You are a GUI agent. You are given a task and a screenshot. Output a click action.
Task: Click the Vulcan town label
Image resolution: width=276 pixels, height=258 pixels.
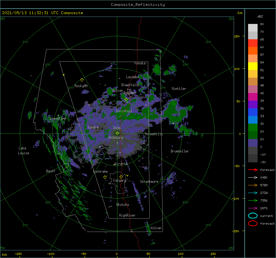[x=156, y=228]
